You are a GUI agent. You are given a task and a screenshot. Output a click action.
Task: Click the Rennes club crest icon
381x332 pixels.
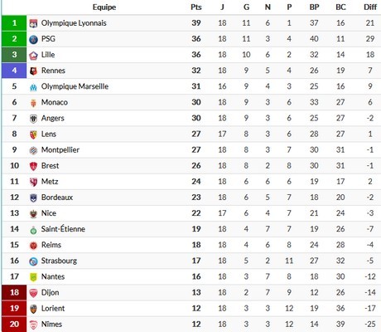tap(33, 71)
